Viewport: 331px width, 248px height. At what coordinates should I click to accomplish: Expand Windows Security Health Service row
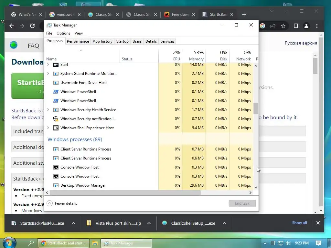(x=48, y=110)
